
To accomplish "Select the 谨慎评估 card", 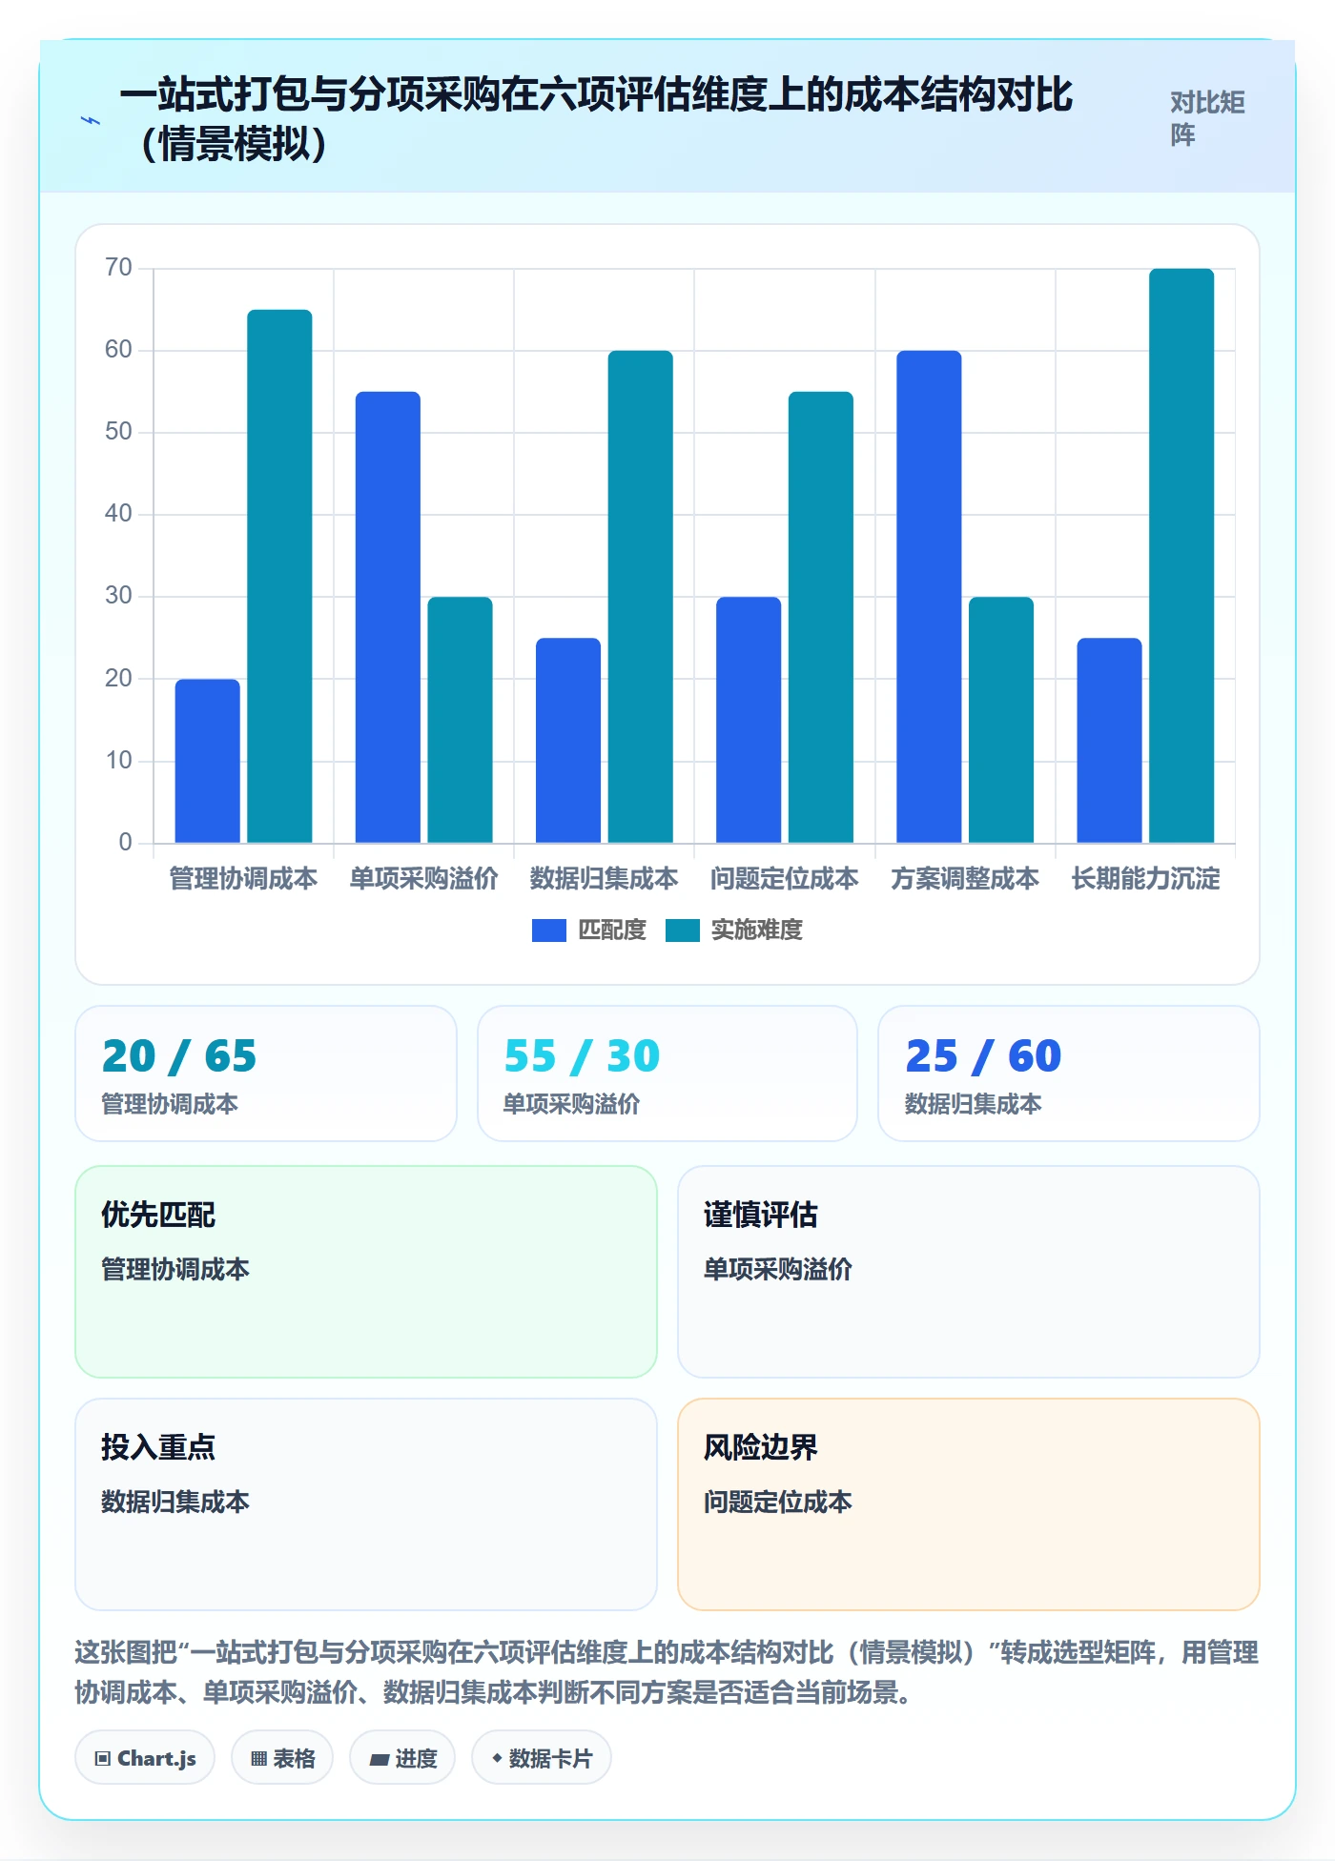I will pyautogui.click(x=969, y=1272).
